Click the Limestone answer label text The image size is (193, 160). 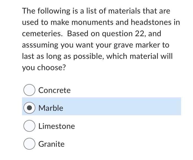(57, 126)
